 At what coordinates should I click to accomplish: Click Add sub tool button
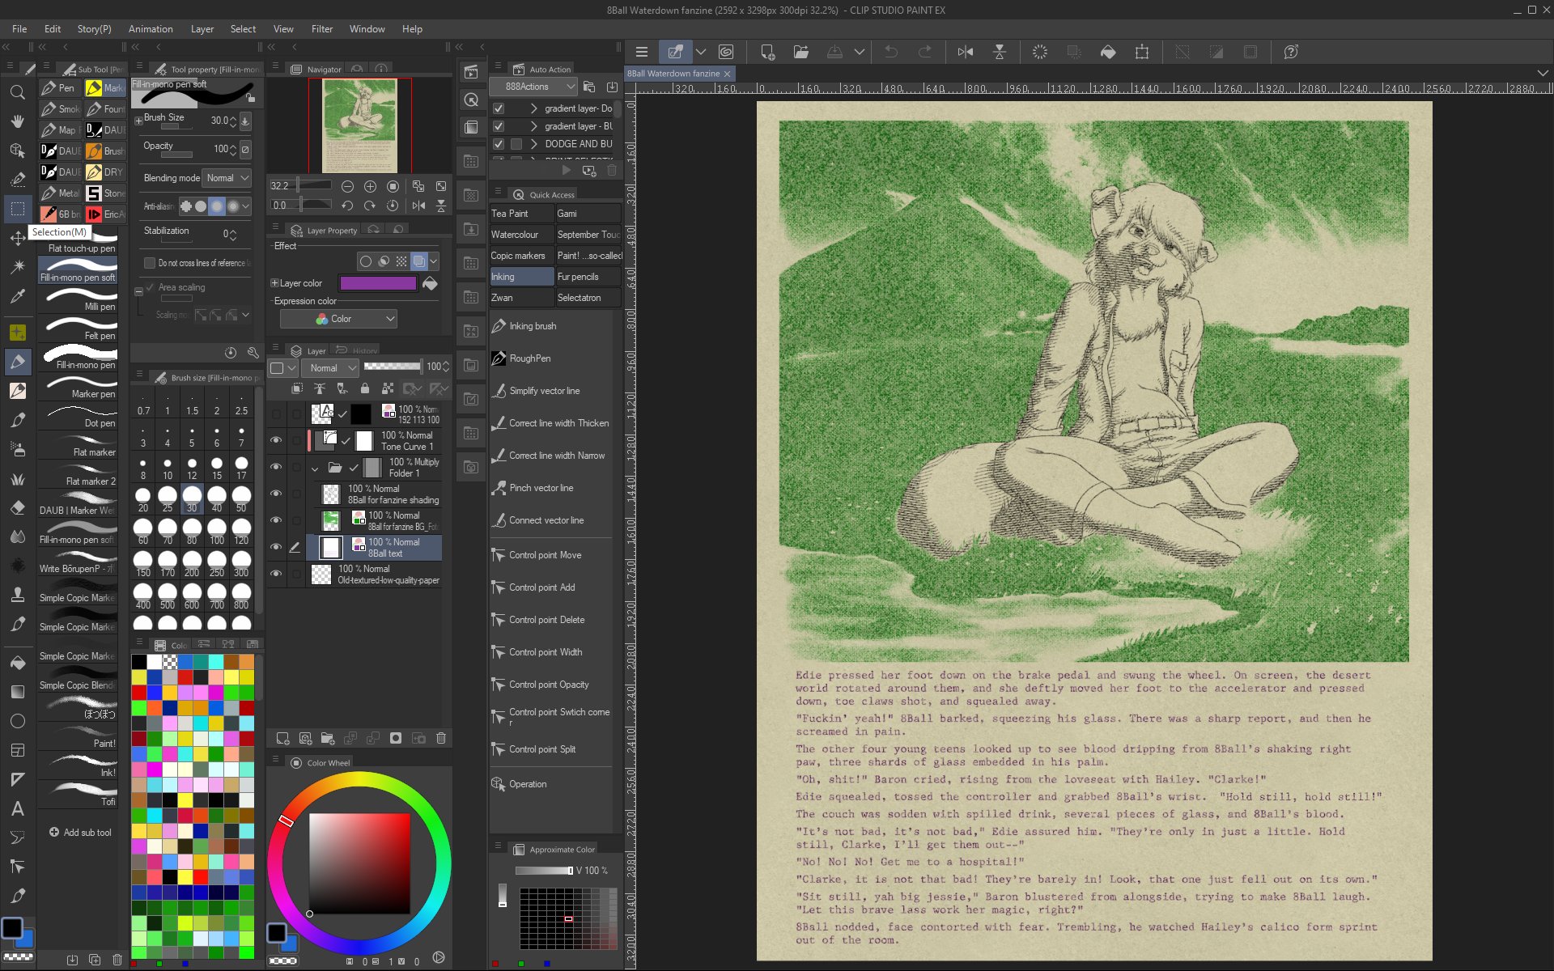[x=80, y=833]
